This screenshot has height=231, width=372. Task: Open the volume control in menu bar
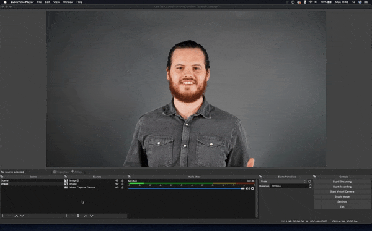tap(316, 2)
